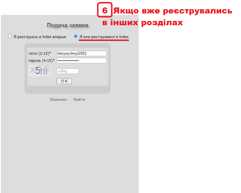
Task: Click the red 'Якщо вже реєструвались' title text
Action: [x=173, y=11]
